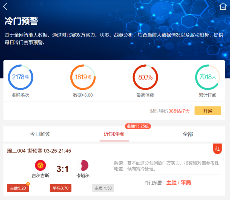Select the 近期准确 tab

tap(114, 134)
